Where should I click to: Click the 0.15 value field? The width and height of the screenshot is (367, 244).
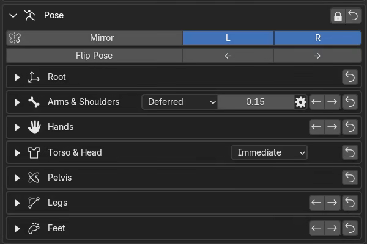(256, 102)
